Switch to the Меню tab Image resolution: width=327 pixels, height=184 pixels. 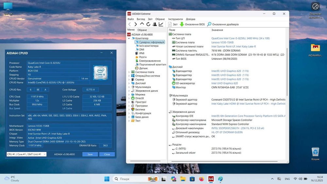131,30
